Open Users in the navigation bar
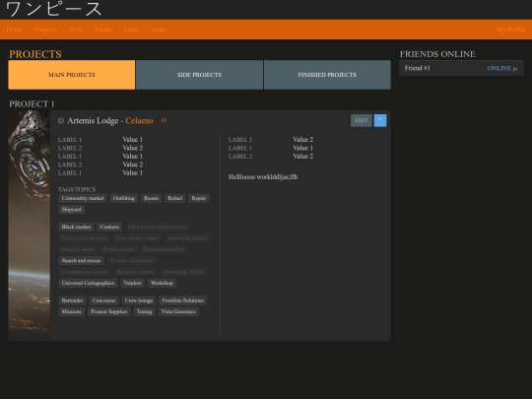Screen dimensions: 532x399 (131, 30)
